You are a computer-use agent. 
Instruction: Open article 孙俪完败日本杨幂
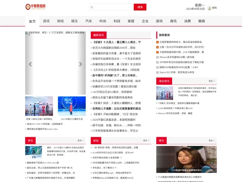pos(117,64)
